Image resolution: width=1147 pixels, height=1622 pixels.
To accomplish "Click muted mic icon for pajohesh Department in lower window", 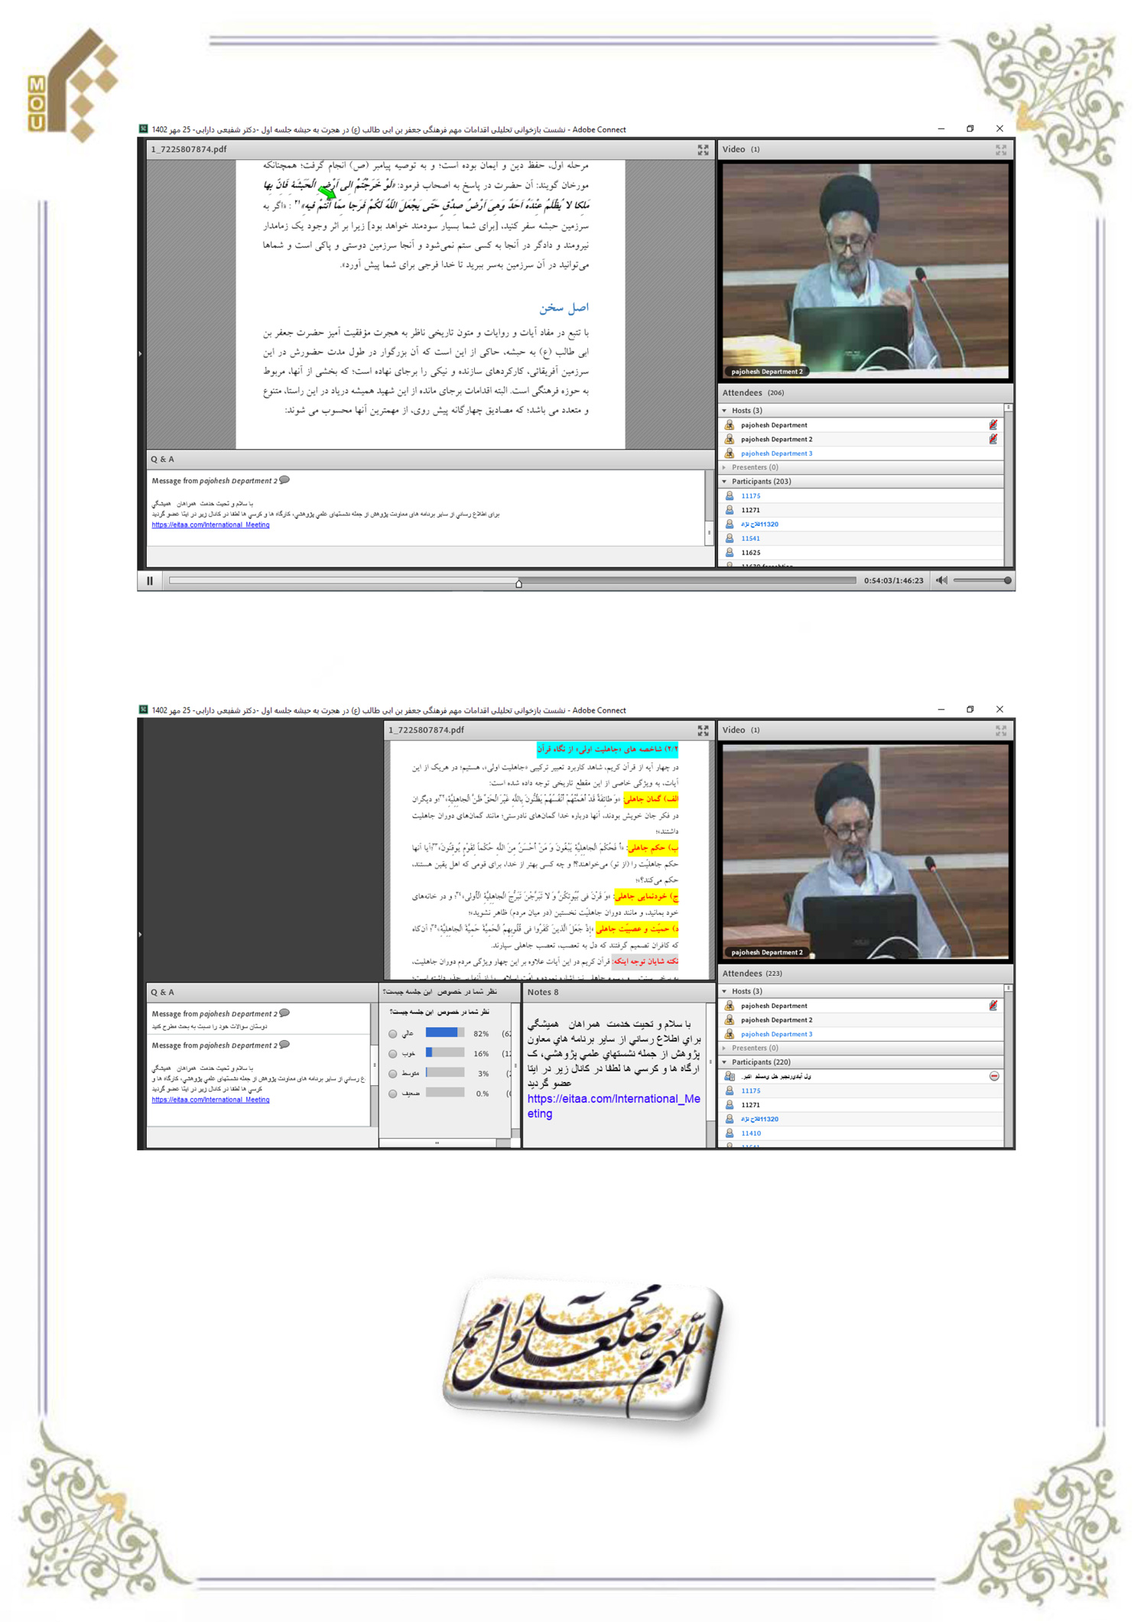I will (x=993, y=1006).
